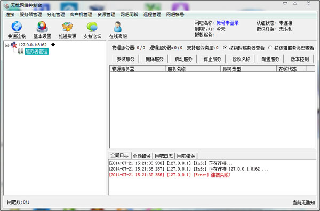The width and height of the screenshot is (320, 211).
Task: Open the 分组管理 menu
Action: click(55, 15)
